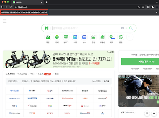Open the 아시아경제 press logo
The image size is (159, 118).
pos(103,98)
